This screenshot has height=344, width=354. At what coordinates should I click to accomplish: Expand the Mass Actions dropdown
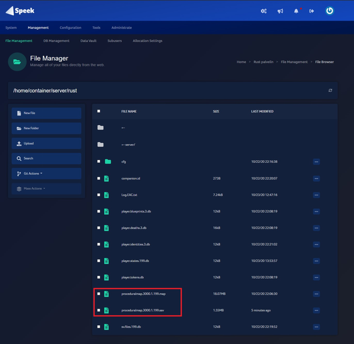tap(46, 188)
